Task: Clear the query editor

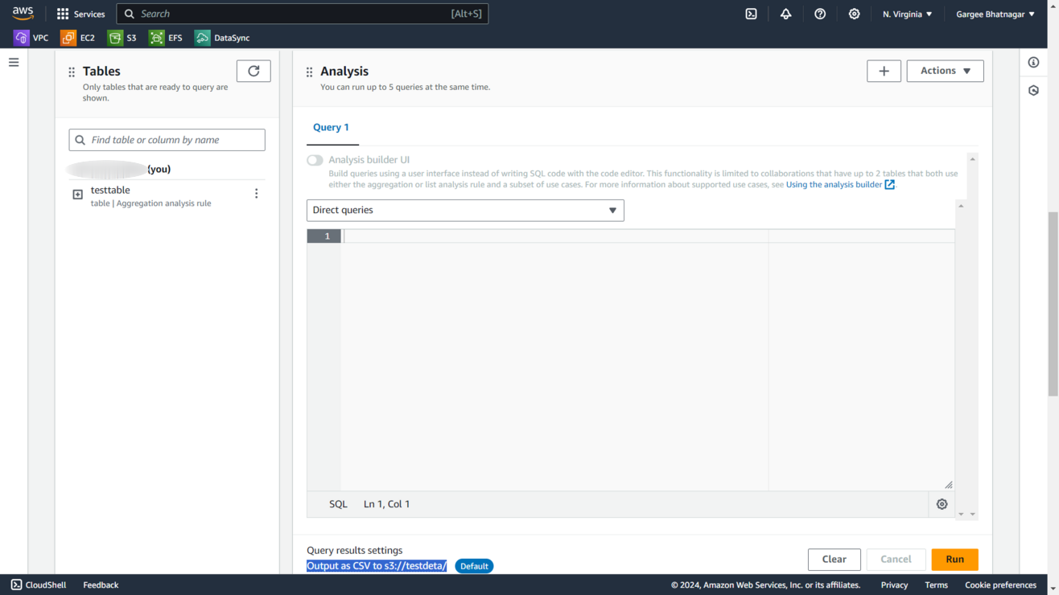Action: [834, 560]
